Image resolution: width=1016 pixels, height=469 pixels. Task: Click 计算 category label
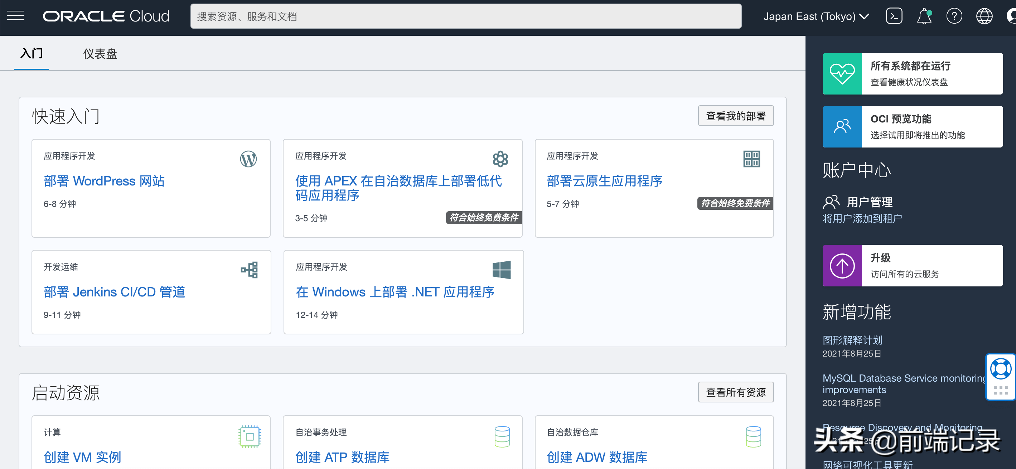(x=52, y=432)
